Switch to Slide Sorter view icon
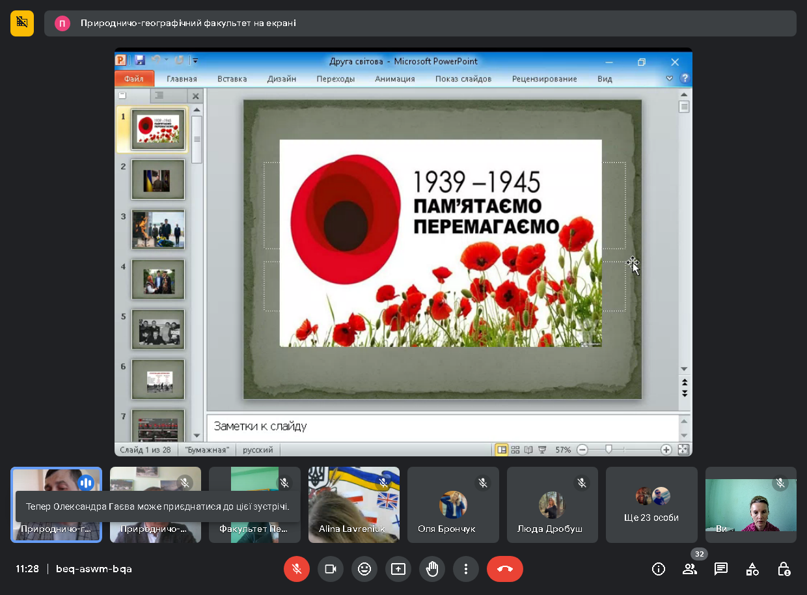Viewport: 807px width, 595px height. (x=515, y=450)
